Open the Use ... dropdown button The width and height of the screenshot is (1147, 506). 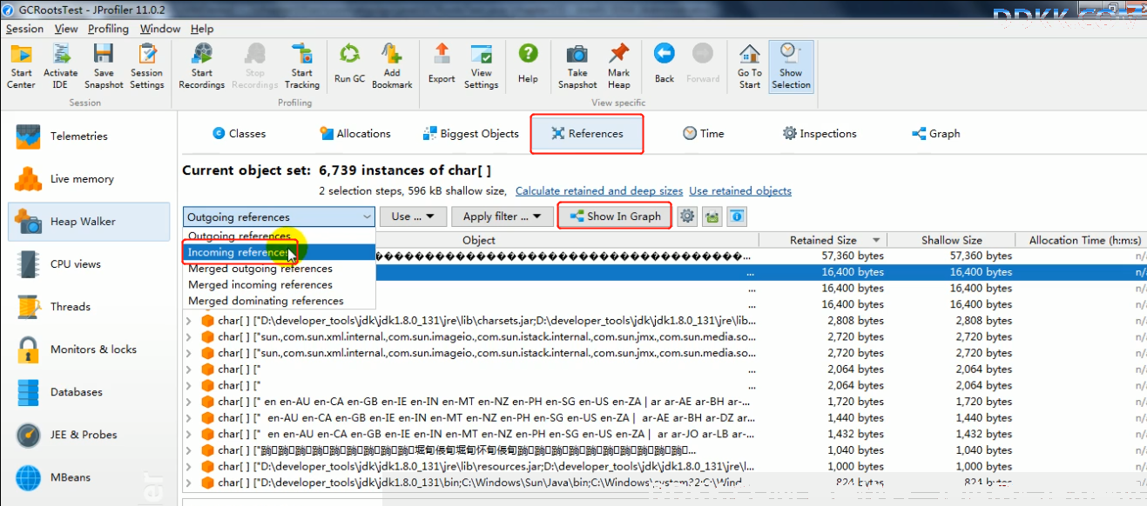(413, 216)
